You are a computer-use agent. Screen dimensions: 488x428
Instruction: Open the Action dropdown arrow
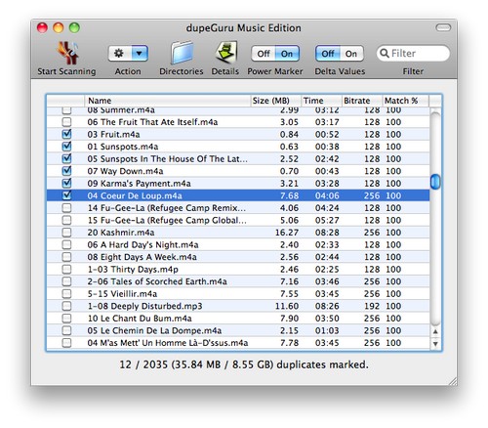(x=140, y=54)
